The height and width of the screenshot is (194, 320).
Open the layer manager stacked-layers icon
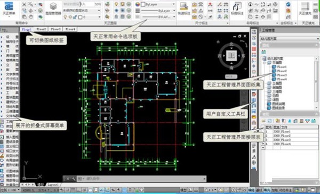pos(53,6)
